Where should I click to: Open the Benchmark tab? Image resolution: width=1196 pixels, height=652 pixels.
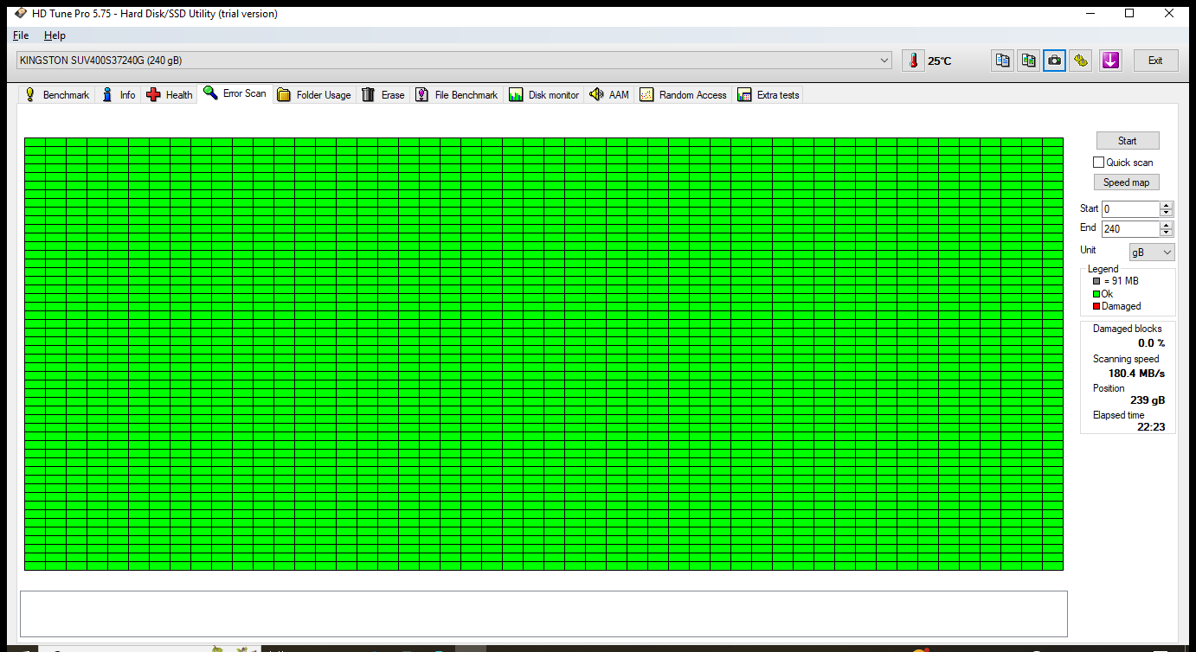coord(56,95)
